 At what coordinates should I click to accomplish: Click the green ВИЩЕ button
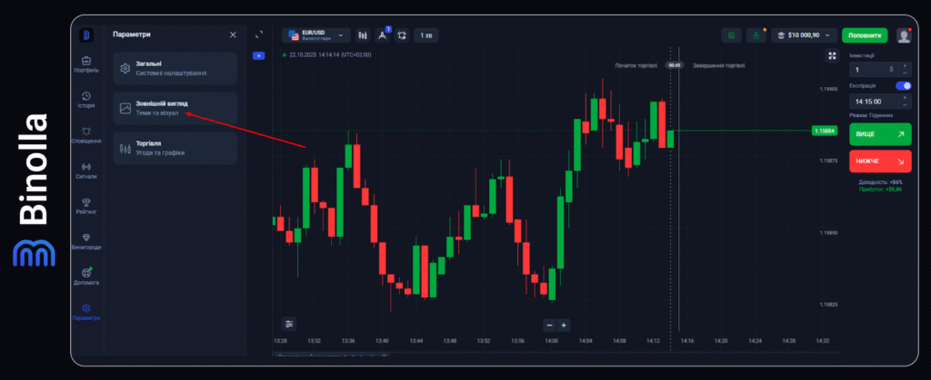point(879,134)
